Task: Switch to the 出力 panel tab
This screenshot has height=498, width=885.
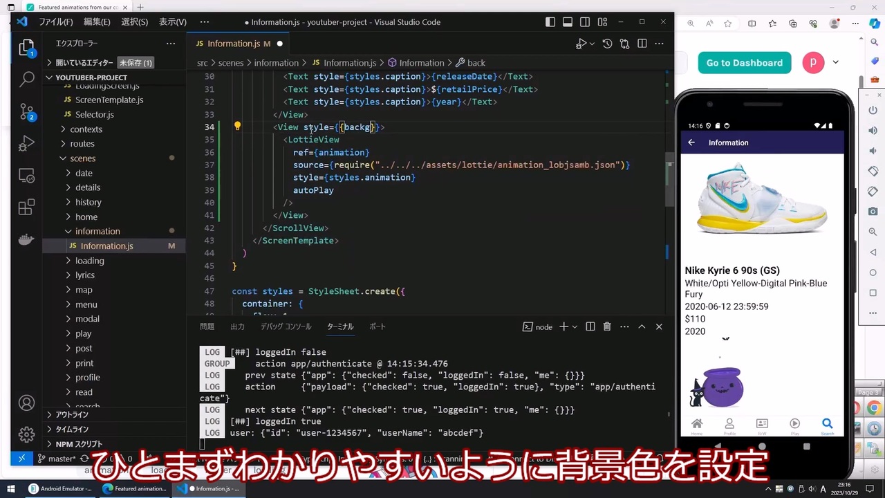Action: [x=237, y=326]
